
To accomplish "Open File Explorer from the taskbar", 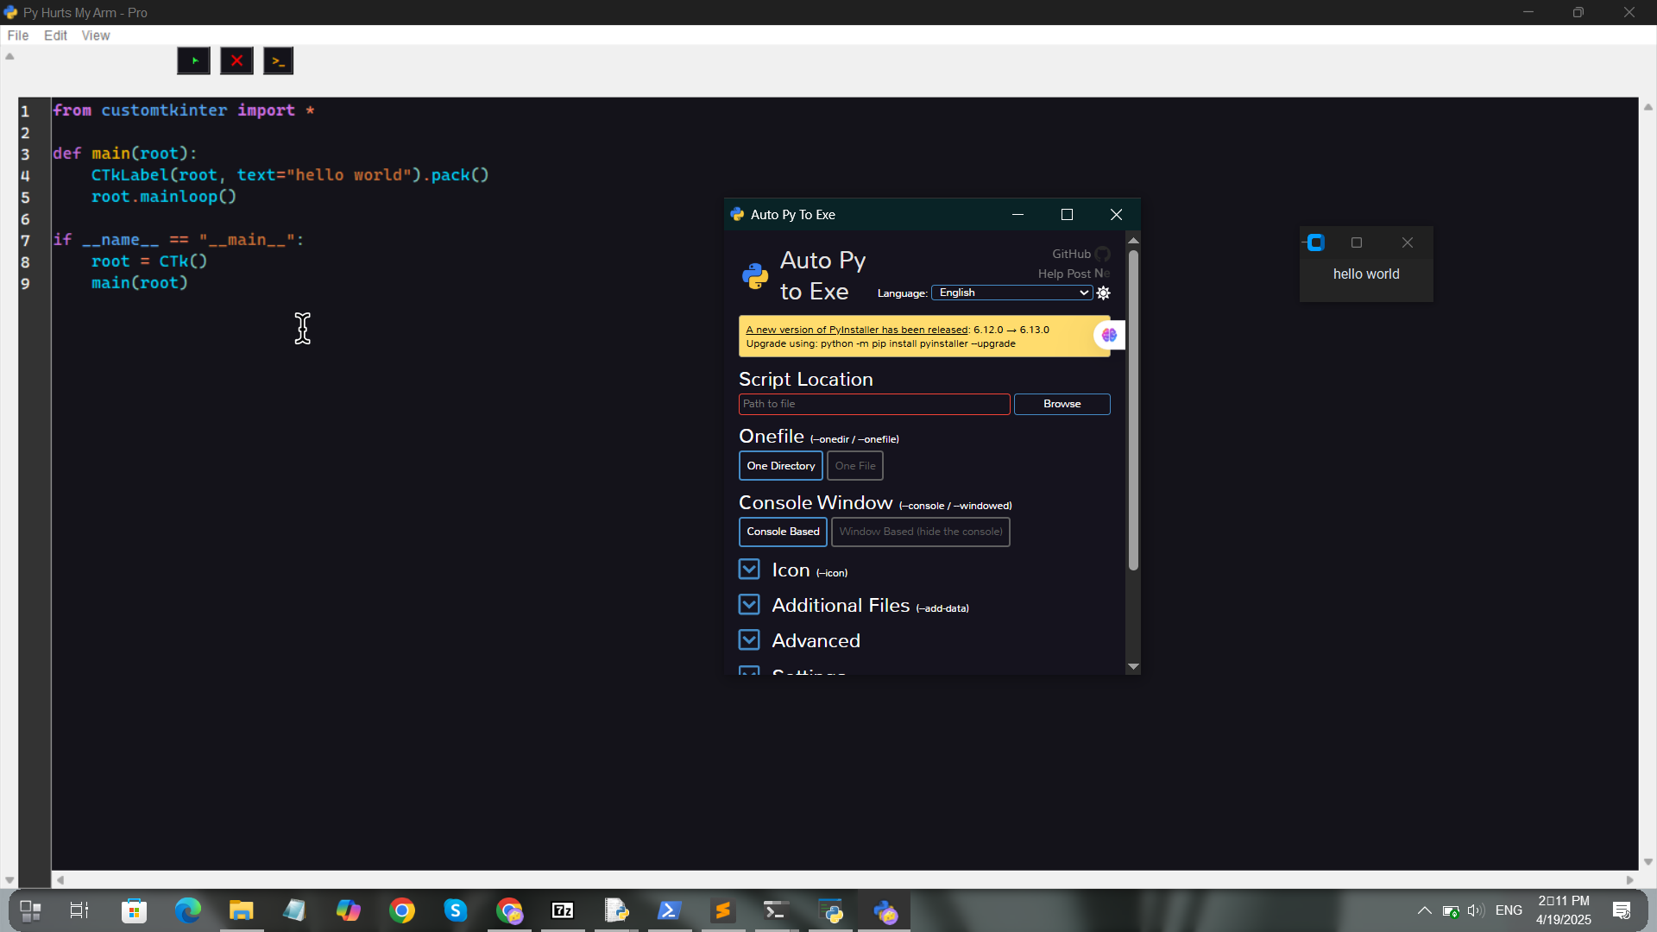I will coord(241,910).
